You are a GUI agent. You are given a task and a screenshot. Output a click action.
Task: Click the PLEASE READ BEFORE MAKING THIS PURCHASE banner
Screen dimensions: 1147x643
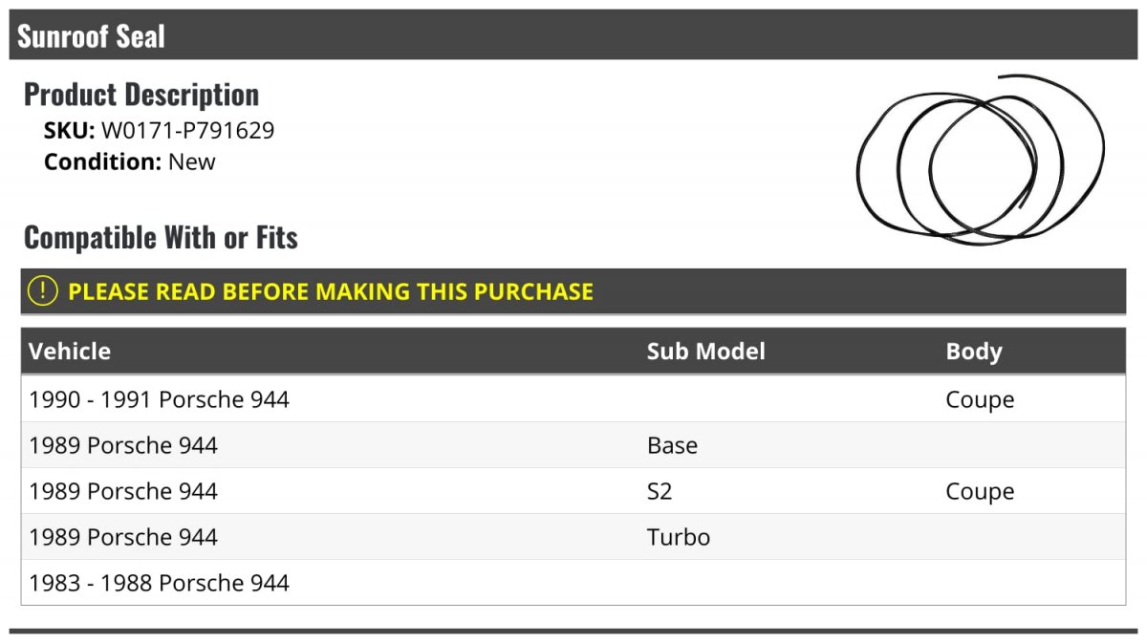click(x=573, y=291)
